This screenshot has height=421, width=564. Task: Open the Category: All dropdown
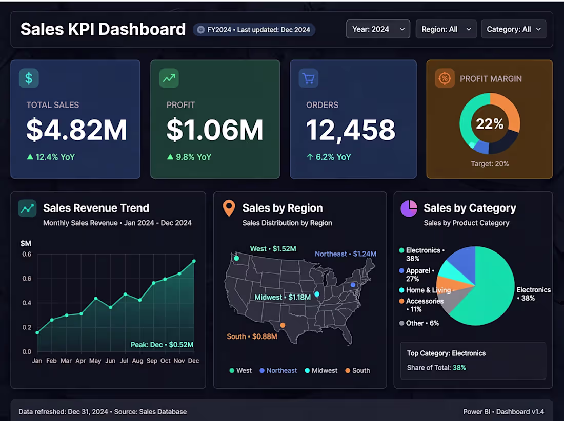pos(514,29)
